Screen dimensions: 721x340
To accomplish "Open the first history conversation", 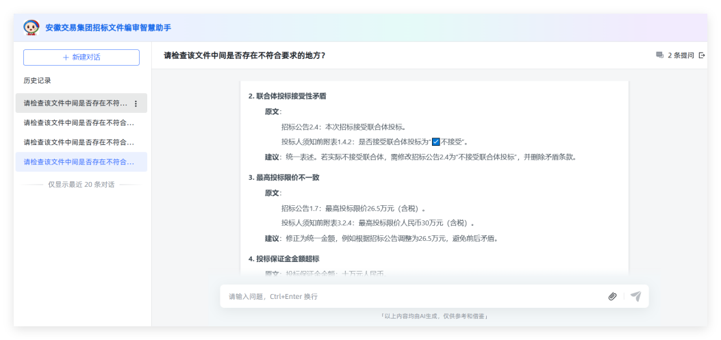I will (x=75, y=103).
